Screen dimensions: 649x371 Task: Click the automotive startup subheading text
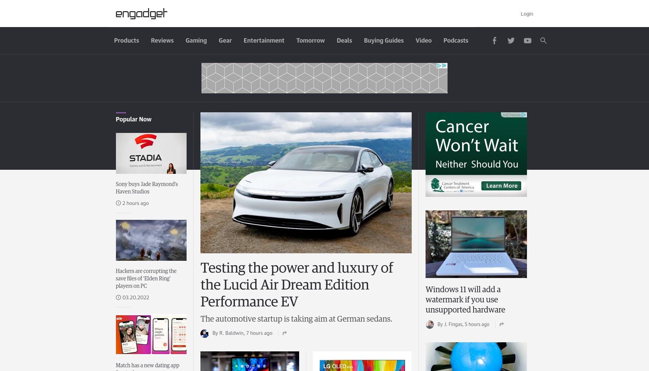296,319
